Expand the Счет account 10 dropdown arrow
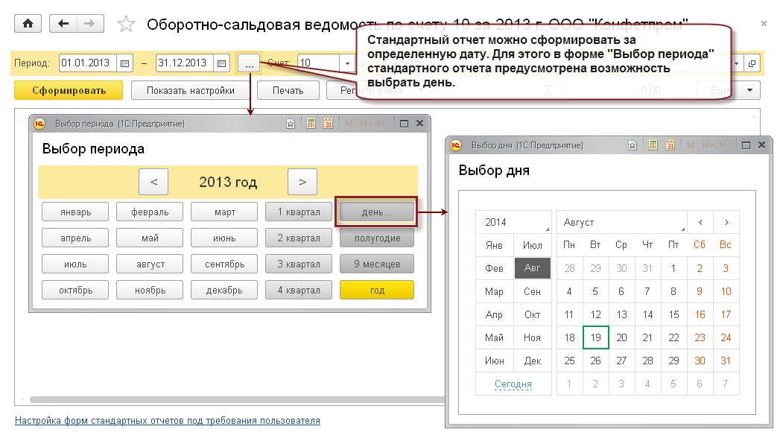 pos(347,63)
